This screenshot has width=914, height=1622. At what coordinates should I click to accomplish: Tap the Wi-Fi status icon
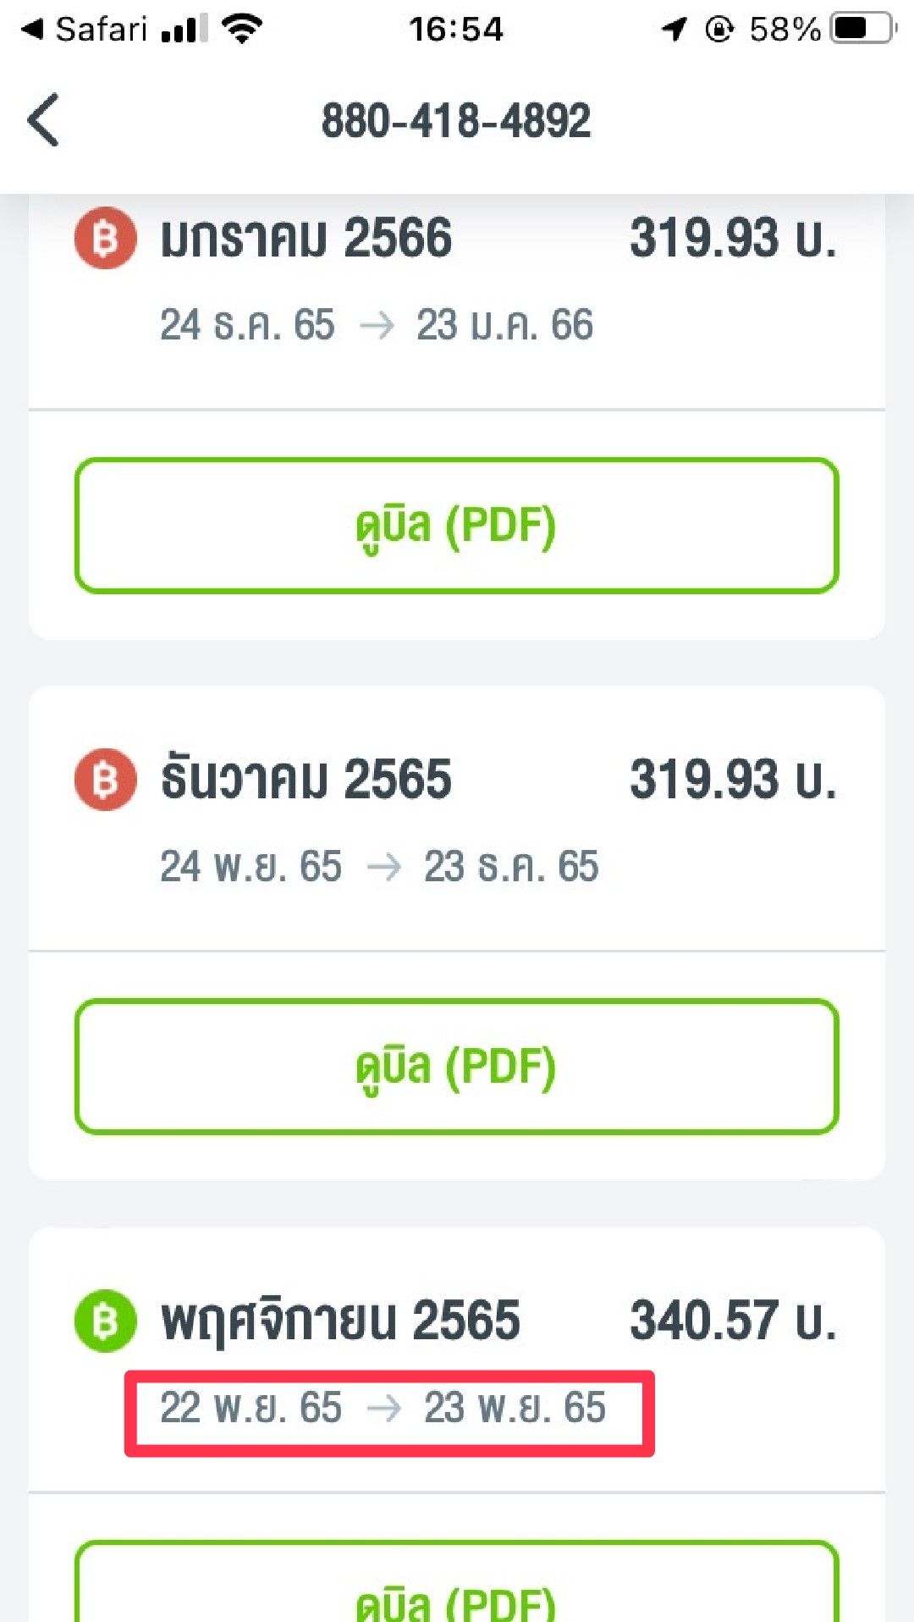[x=242, y=29]
